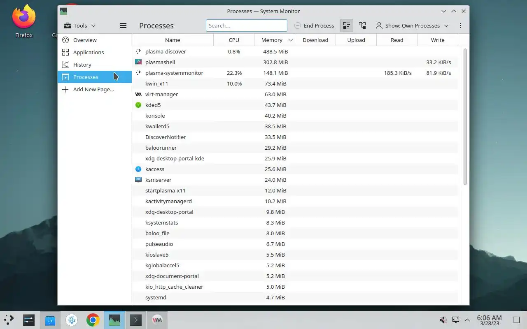The width and height of the screenshot is (527, 329).
Task: Click the 185.3 KiB/s read value
Action: [398, 73]
